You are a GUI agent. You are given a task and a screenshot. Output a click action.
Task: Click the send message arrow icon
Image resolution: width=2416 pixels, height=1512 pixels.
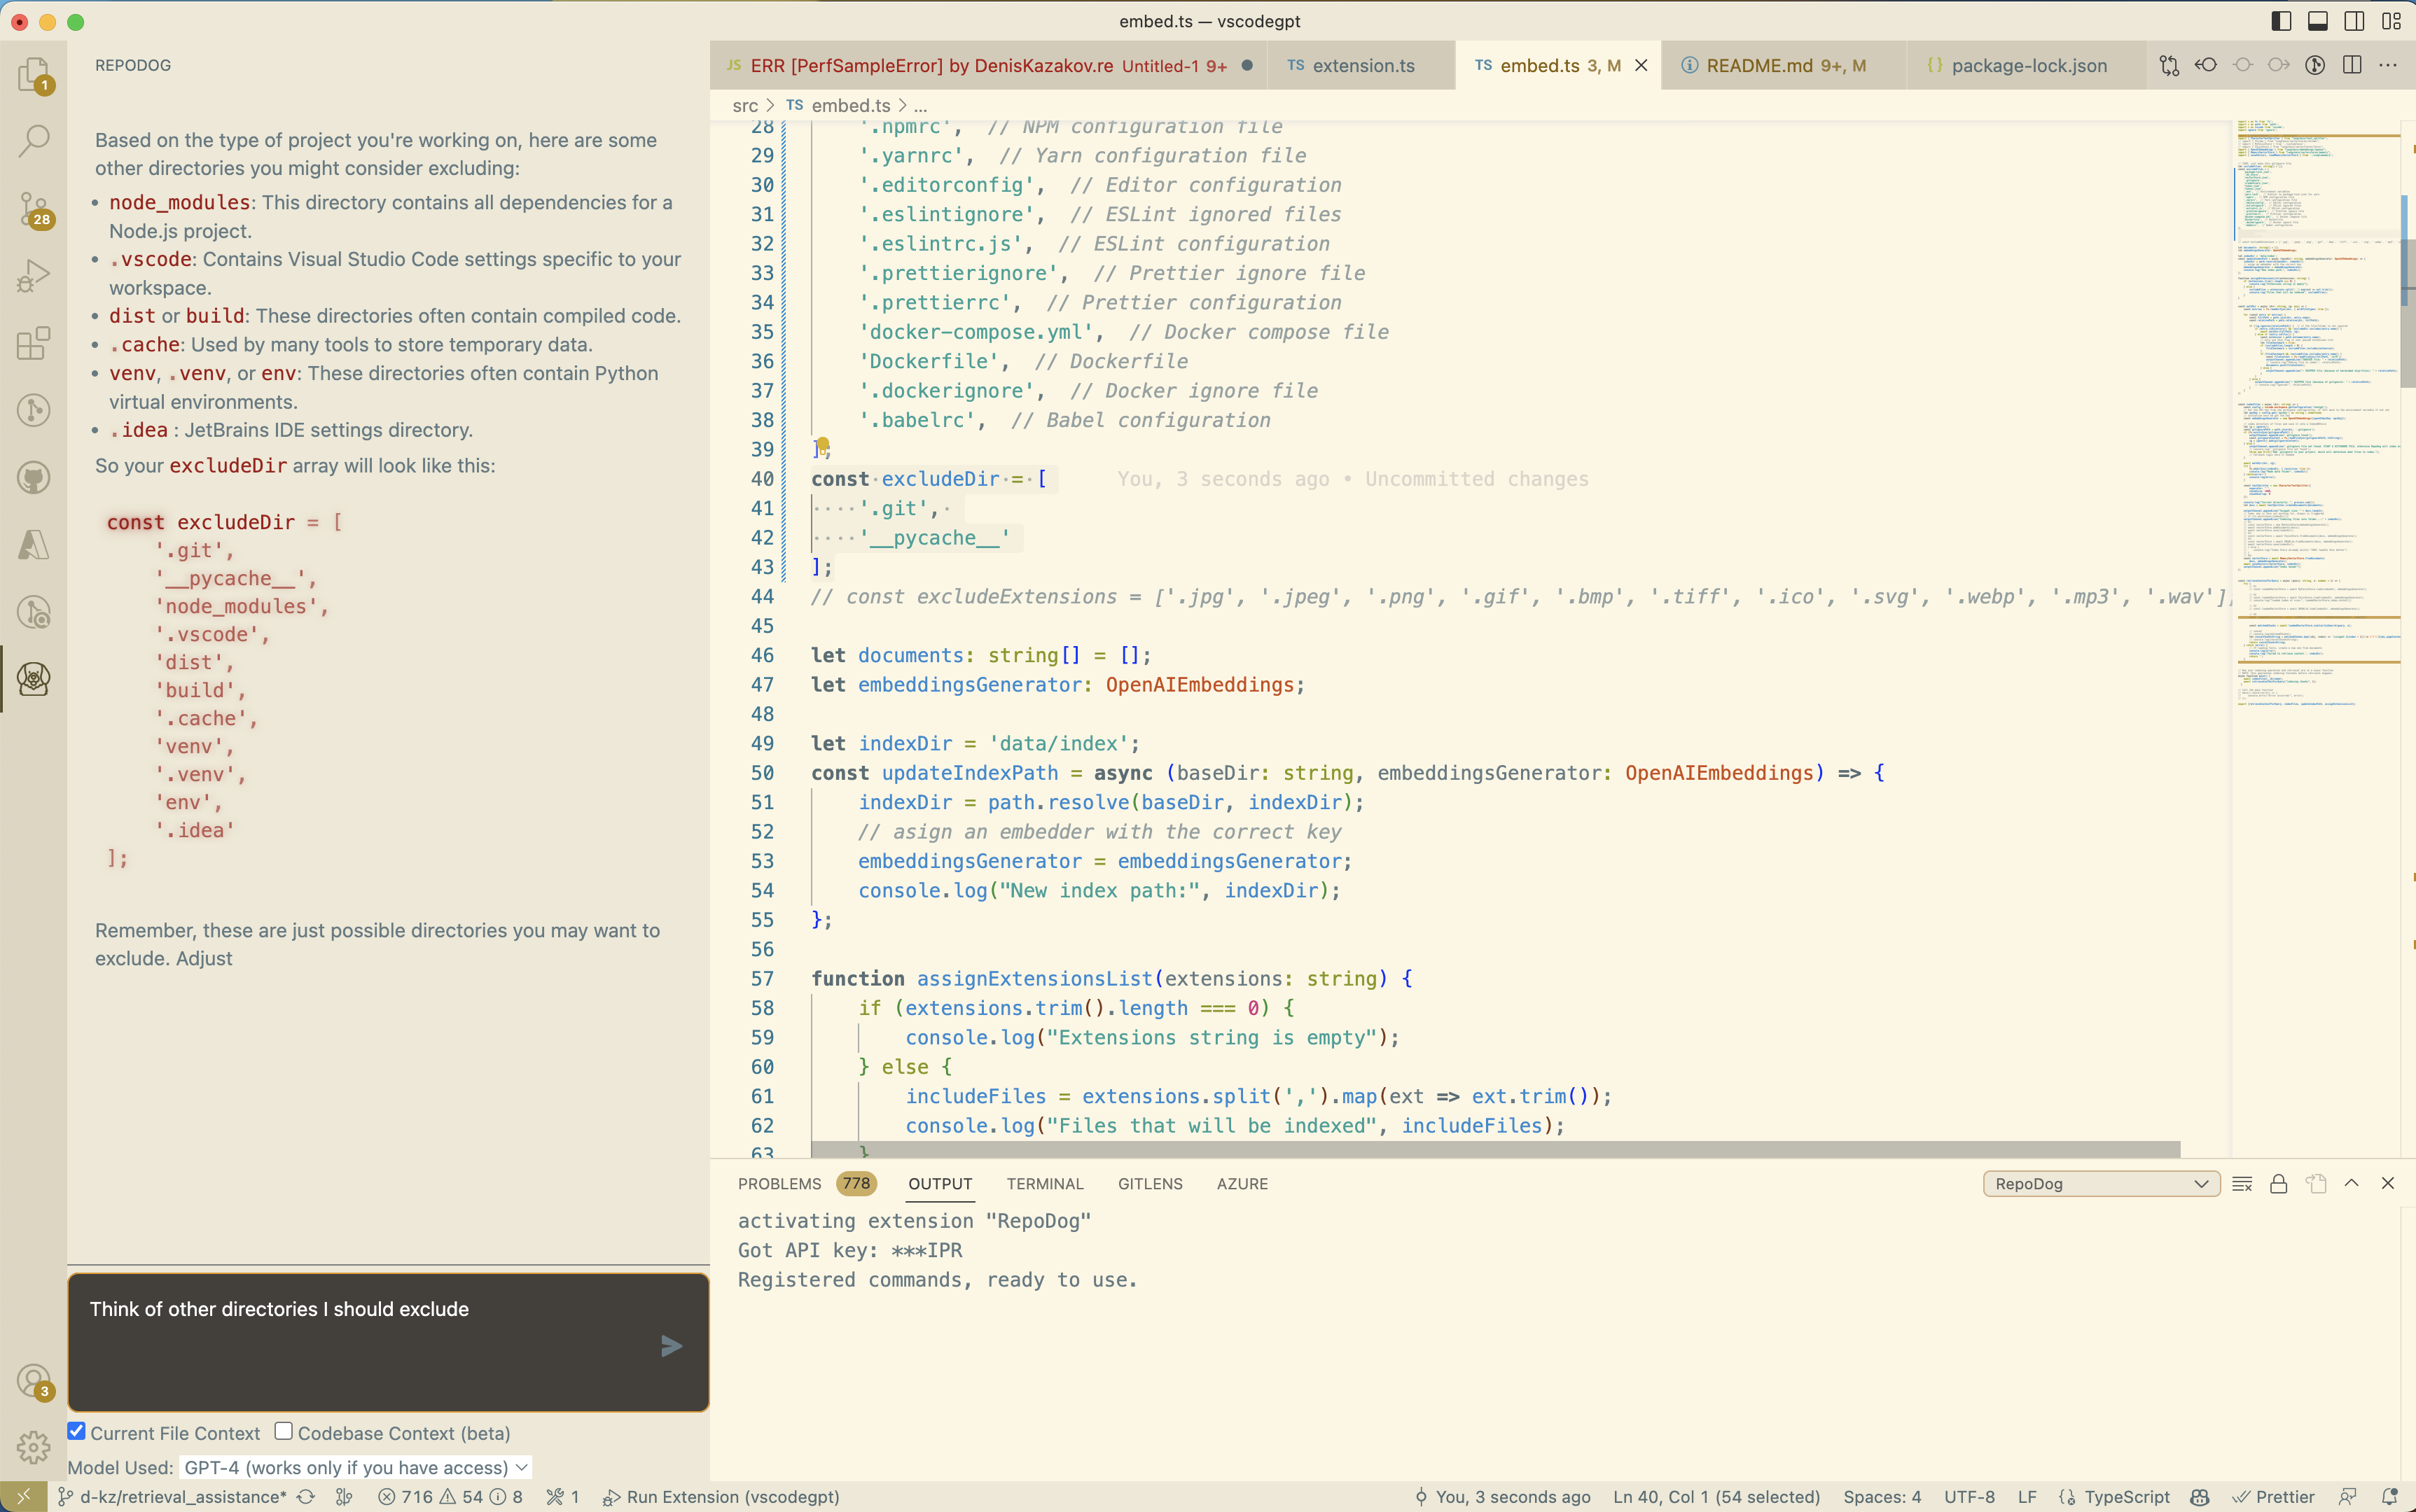[x=672, y=1346]
